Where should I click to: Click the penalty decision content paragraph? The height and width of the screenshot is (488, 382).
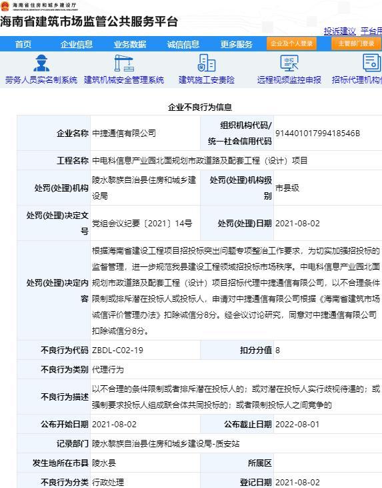click(x=236, y=290)
